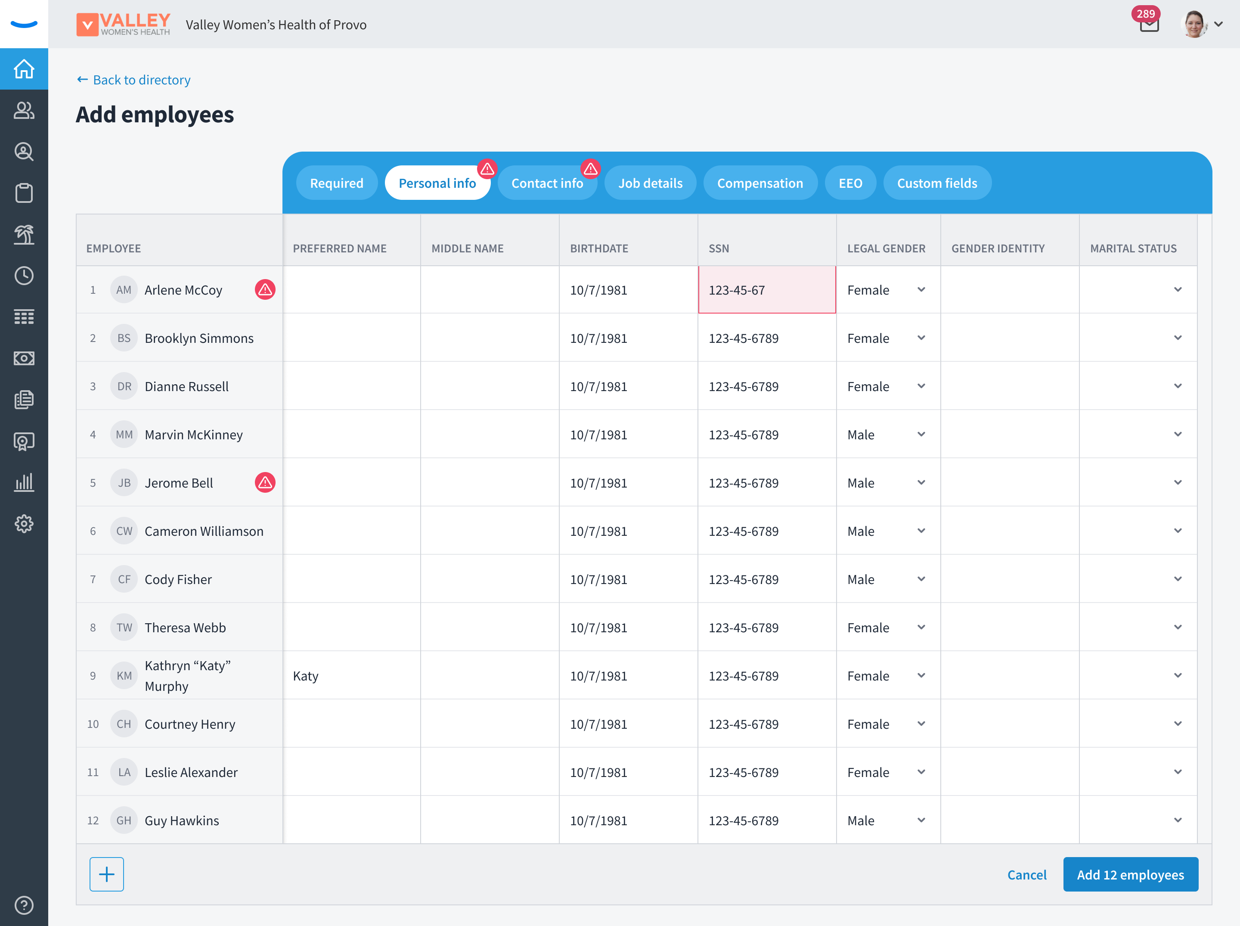Image resolution: width=1240 pixels, height=926 pixels.
Task: Click Gender Identity field for Theresa Webb
Action: point(1010,627)
